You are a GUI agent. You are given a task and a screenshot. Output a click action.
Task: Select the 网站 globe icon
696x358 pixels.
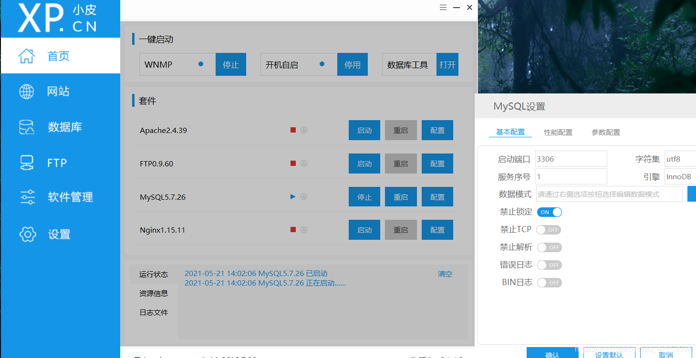point(27,92)
